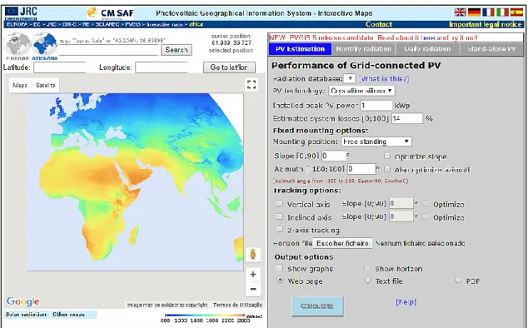Open PV technology Crystalline silicon dropdown
Viewport: 528px width, 328px height.
361,91
